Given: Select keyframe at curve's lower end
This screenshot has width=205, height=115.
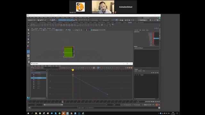Looking at the screenshot, I should click(x=107, y=95).
